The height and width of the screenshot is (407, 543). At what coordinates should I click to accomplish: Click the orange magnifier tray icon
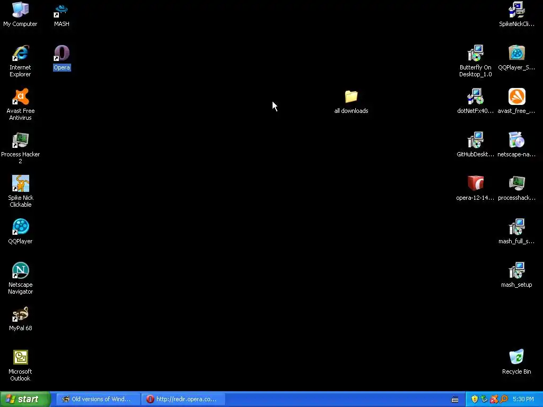point(504,399)
